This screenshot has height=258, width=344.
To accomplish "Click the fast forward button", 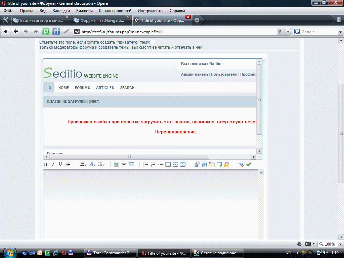I will (x=36, y=32).
